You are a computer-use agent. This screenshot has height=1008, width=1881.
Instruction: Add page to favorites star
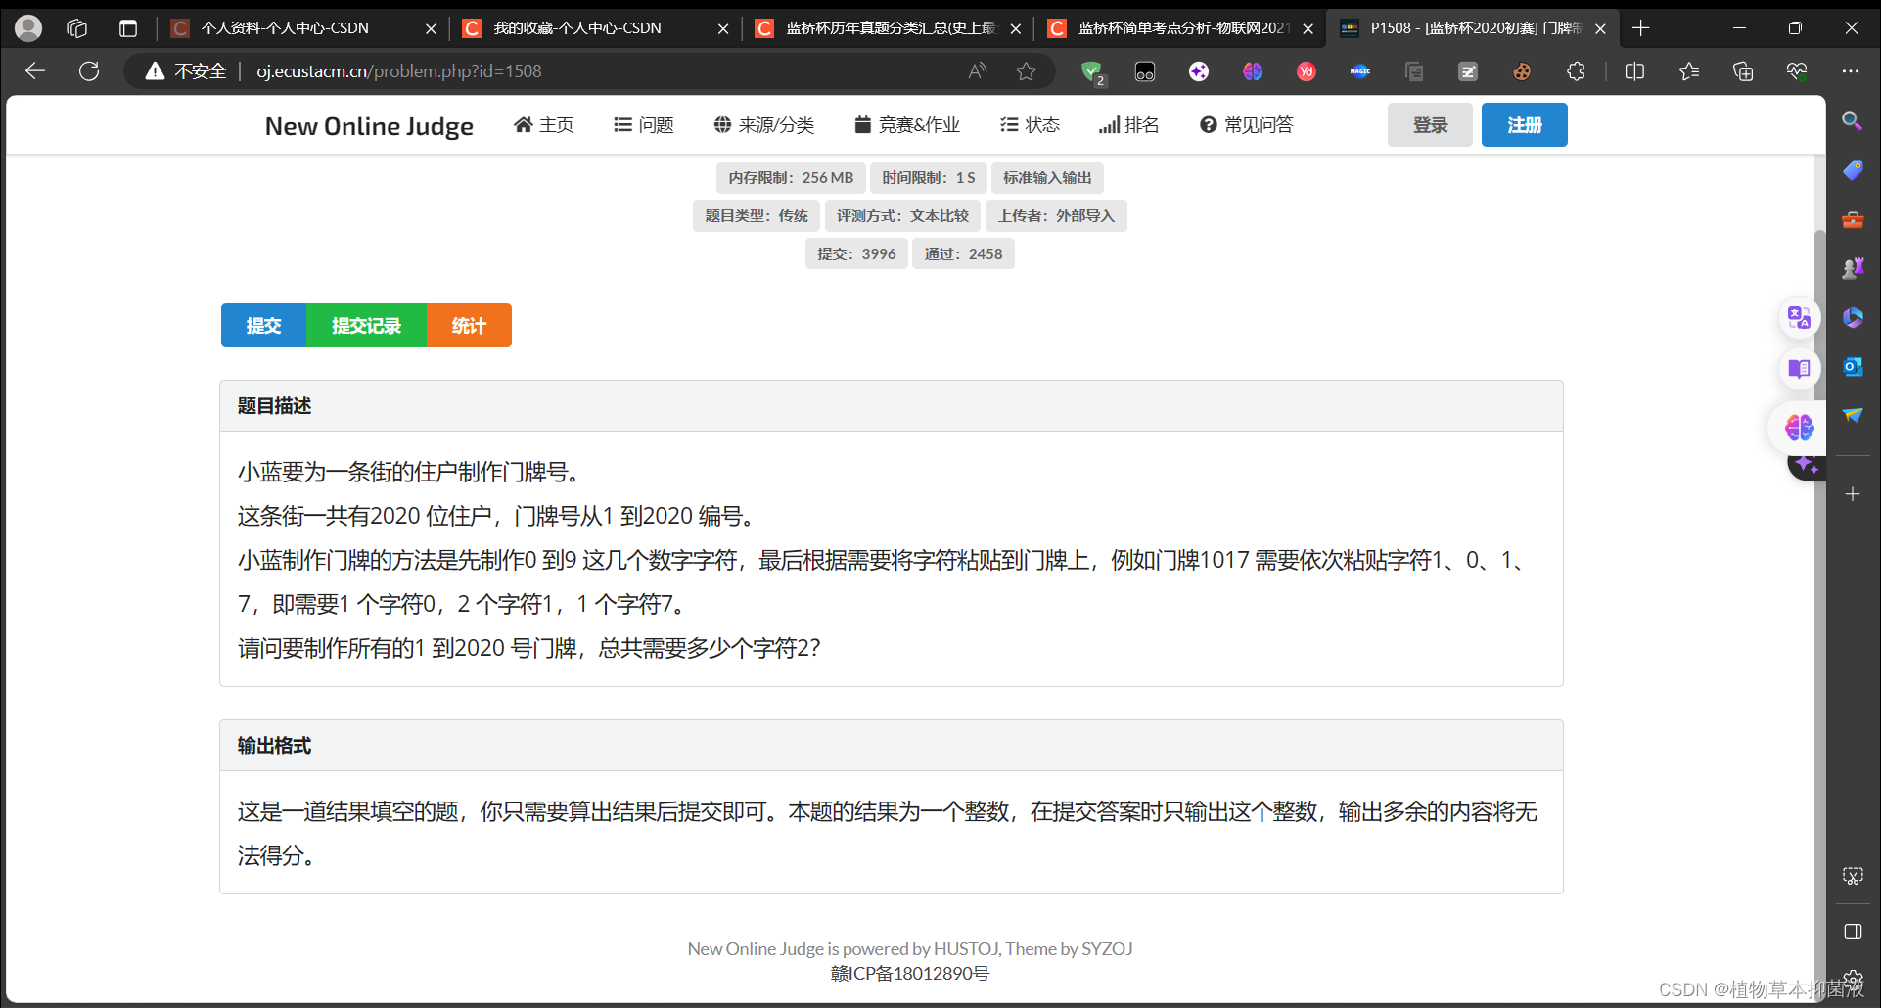[x=1026, y=71]
